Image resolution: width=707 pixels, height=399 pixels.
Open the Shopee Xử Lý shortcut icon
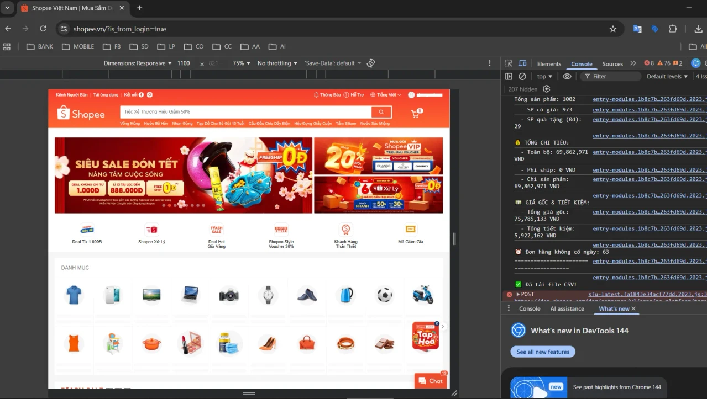click(151, 230)
